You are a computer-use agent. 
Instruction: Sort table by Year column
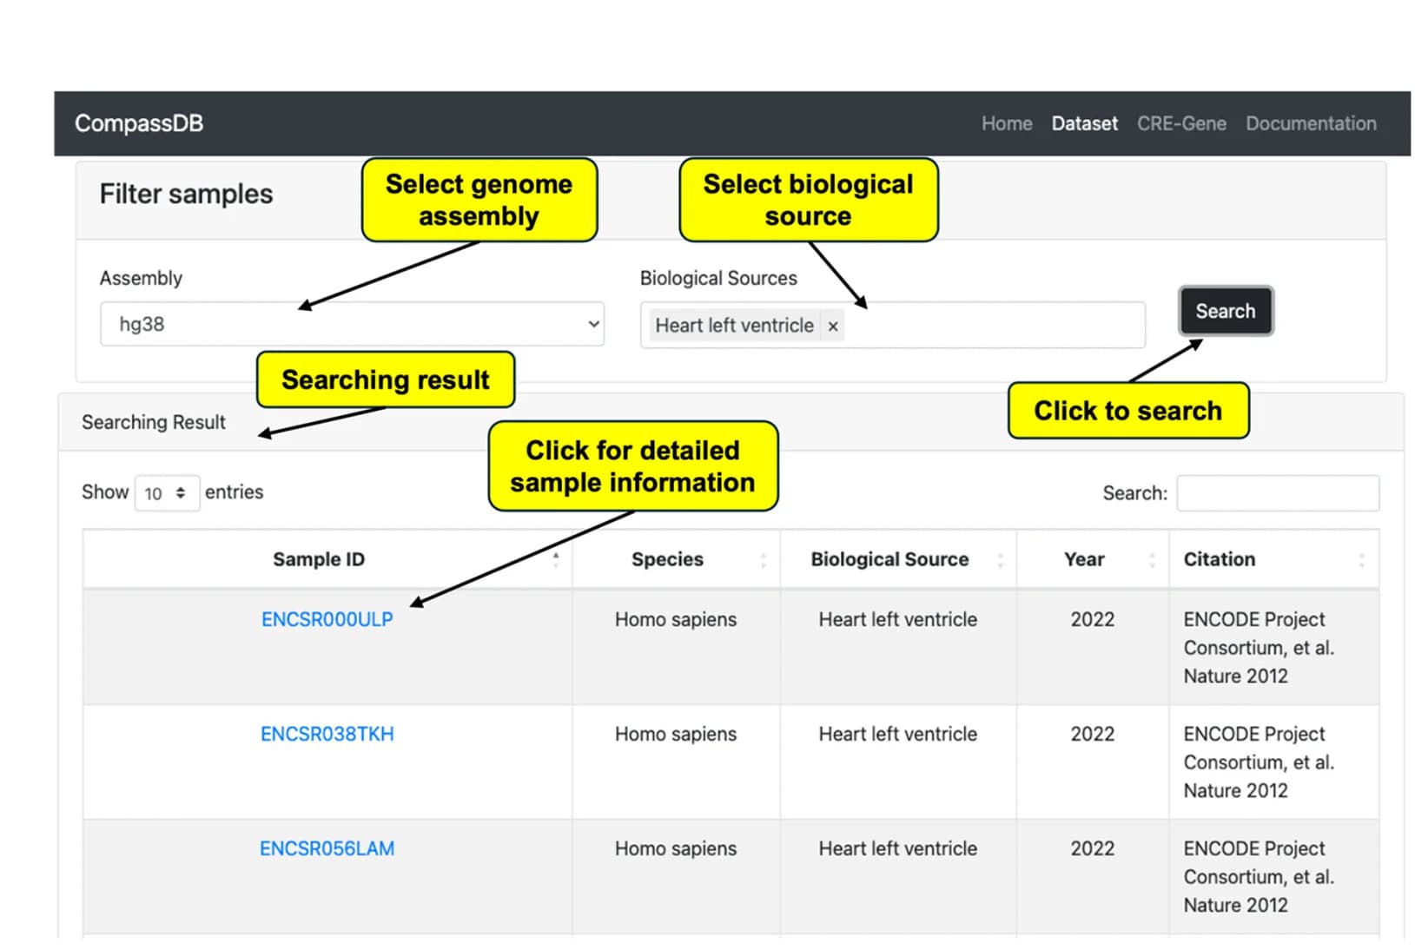1093,559
